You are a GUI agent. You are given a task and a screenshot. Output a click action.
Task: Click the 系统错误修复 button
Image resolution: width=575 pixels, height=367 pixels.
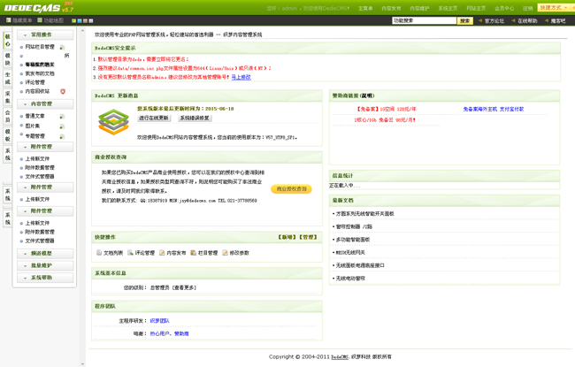195,118
